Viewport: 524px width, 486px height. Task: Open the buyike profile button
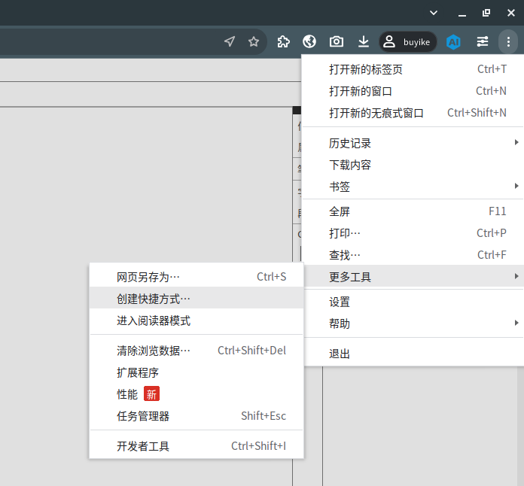click(408, 41)
